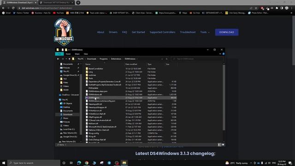Image resolution: width=295 pixels, height=166 pixels.
Task: Select NLog.config file
Action: [94, 133]
